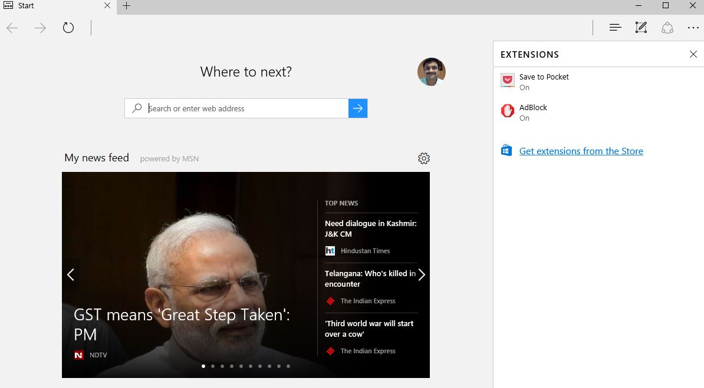Click the Make a Web Note icon

pyautogui.click(x=641, y=28)
